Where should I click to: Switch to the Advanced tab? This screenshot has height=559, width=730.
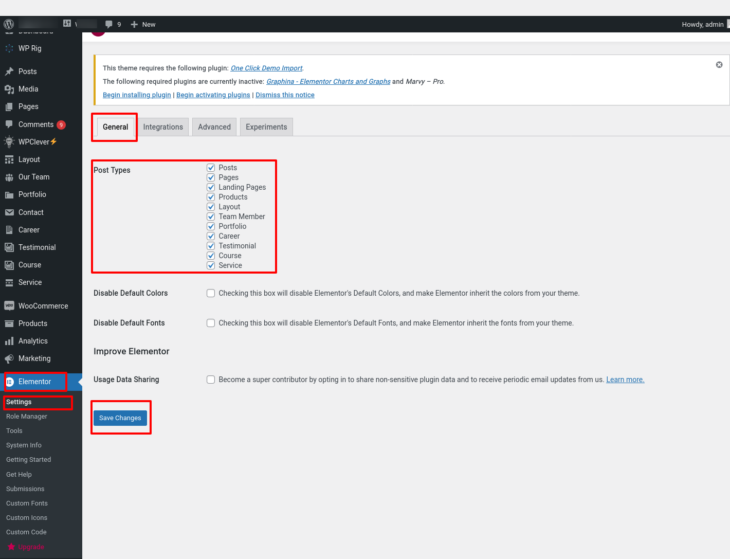click(x=214, y=127)
